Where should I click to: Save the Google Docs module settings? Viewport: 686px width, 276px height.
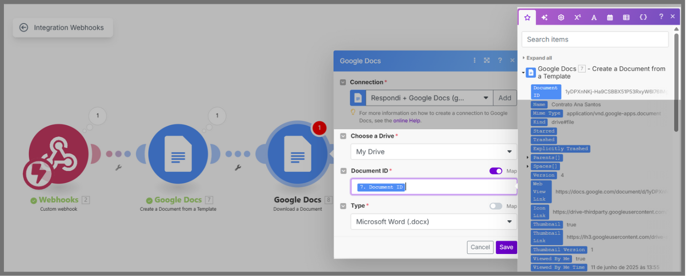click(x=506, y=247)
